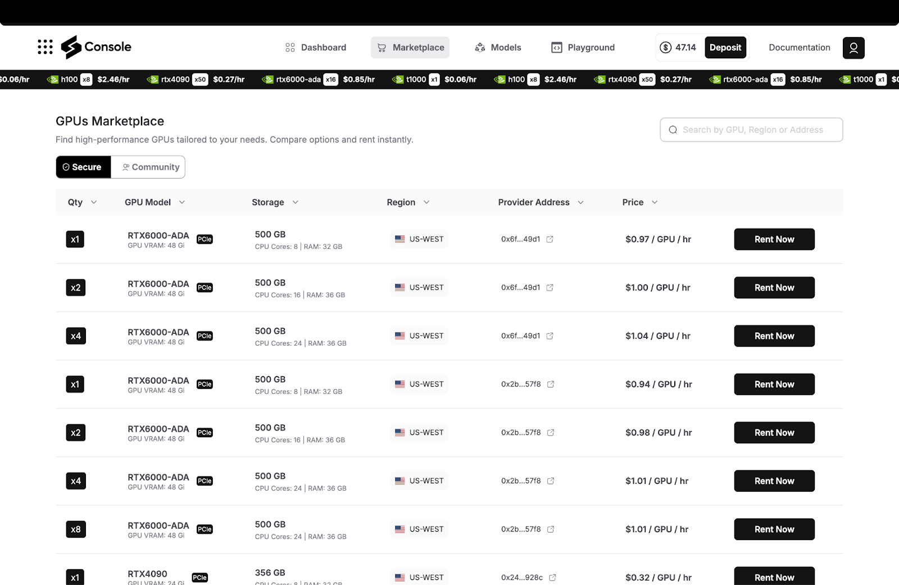899x585 pixels.
Task: Click the first rtx4090 x50 ticker item
Action: (196, 79)
